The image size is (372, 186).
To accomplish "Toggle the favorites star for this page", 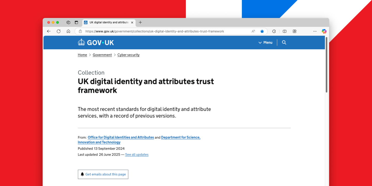I will click(262, 31).
